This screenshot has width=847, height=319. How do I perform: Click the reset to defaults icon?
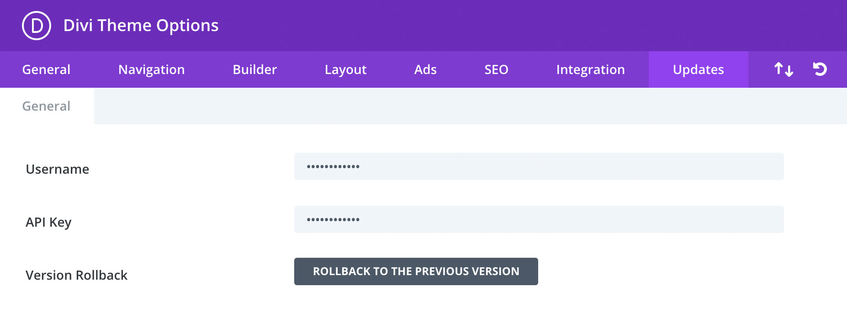(820, 69)
